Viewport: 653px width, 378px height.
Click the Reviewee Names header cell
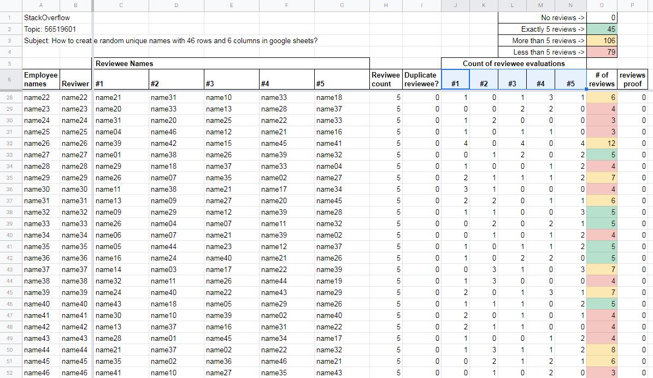pyautogui.click(x=231, y=63)
